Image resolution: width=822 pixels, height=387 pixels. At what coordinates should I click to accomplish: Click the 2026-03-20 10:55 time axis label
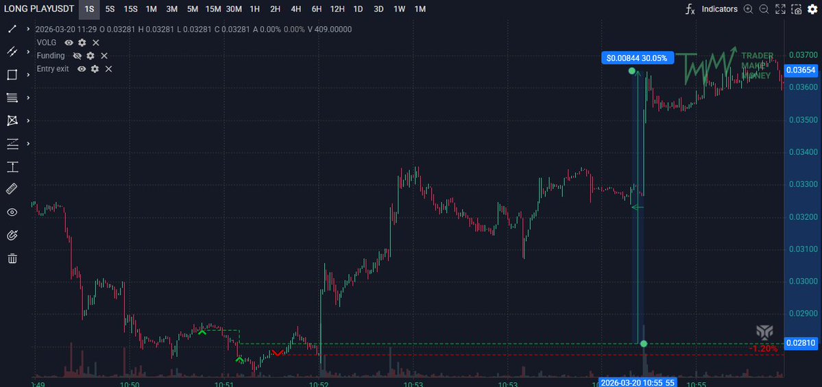pos(638,383)
